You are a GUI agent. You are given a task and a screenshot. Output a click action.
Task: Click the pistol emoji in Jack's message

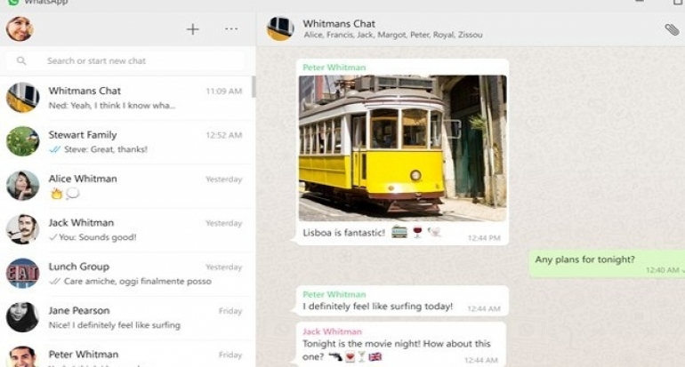tap(335, 357)
